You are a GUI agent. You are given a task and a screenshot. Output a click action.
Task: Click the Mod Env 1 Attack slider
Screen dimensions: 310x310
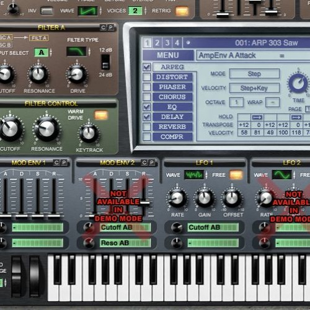pyautogui.click(x=6, y=197)
